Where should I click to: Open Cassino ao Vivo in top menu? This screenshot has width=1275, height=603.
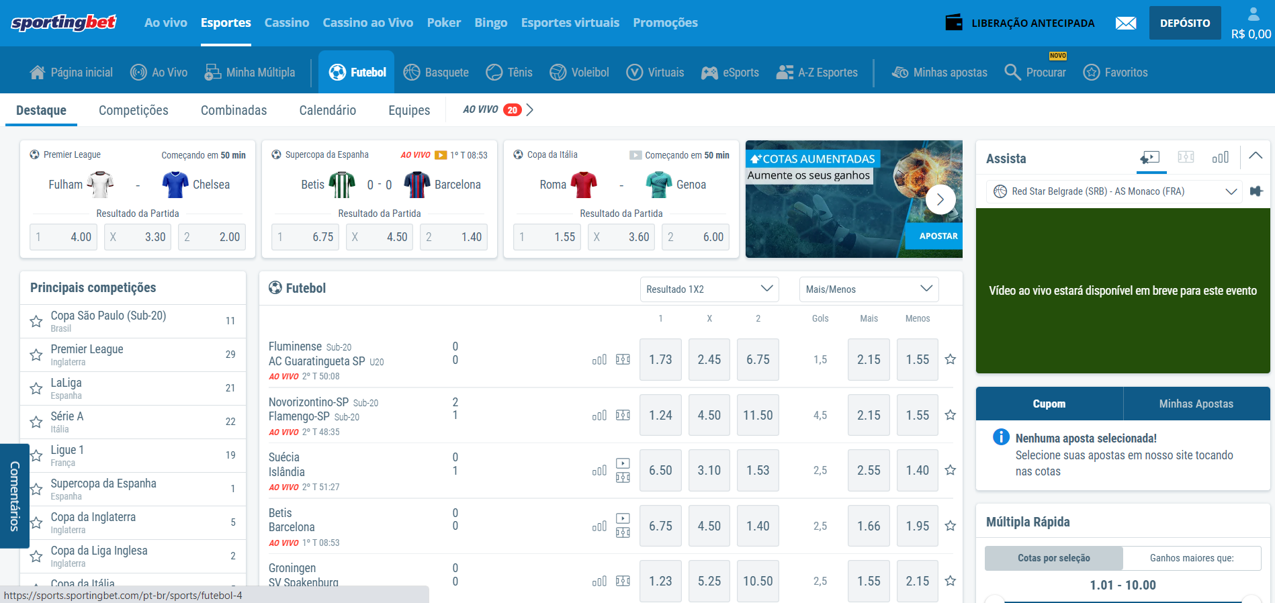(368, 23)
